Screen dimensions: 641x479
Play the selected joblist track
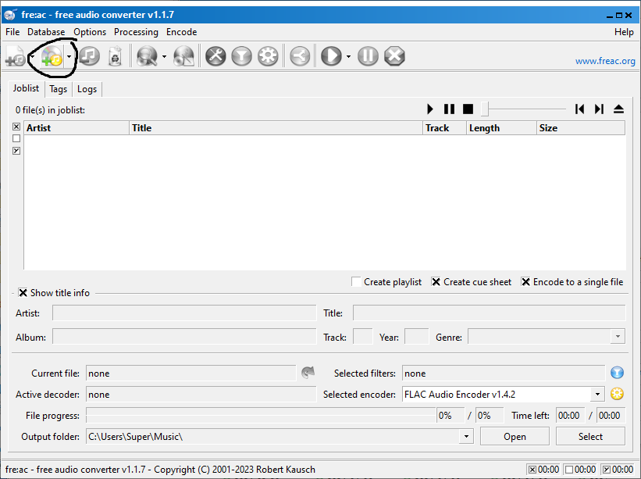pyautogui.click(x=429, y=109)
